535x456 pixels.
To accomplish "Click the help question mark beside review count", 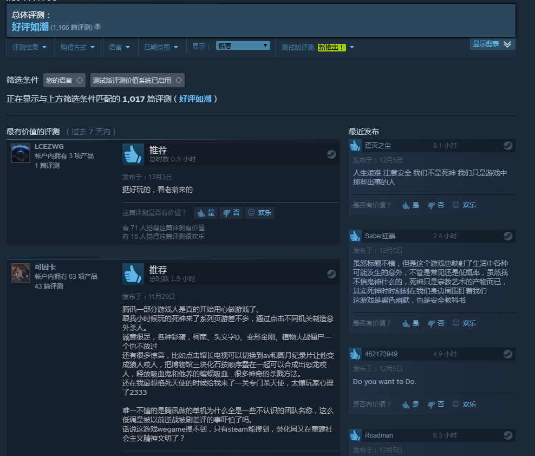I will [x=97, y=27].
